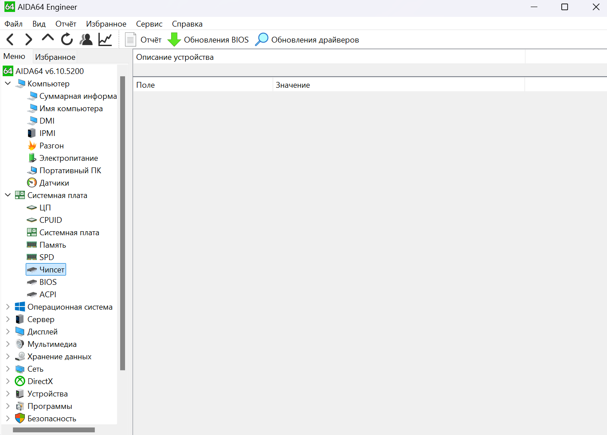Image resolution: width=607 pixels, height=435 pixels.
Task: Switch to the Меню tab
Action: [x=14, y=56]
